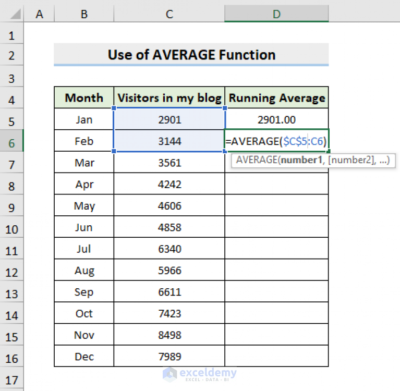Image resolution: width=400 pixels, height=391 pixels.
Task: Click [number2] in the AVERAGE tooltip
Action: (x=352, y=160)
